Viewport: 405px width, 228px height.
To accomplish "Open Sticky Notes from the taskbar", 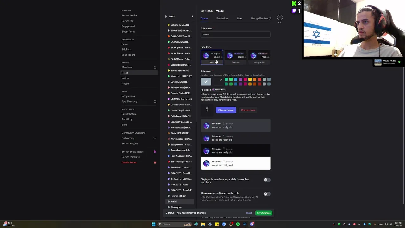I will coord(217,224).
